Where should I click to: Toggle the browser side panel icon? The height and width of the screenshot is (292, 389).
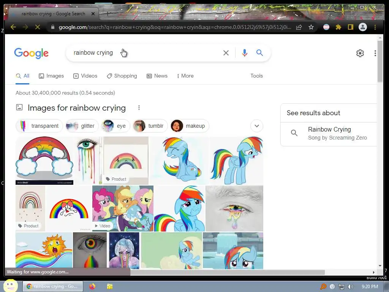[x=350, y=27]
